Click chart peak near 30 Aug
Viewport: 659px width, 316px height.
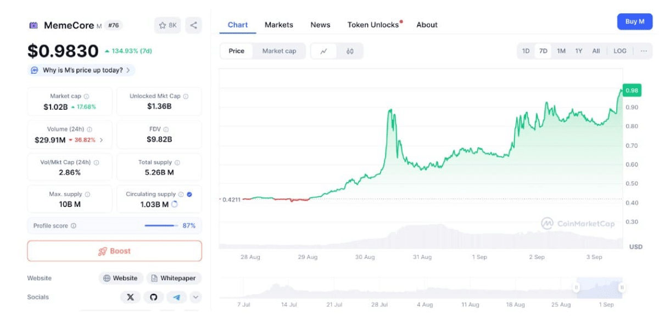[x=390, y=110]
